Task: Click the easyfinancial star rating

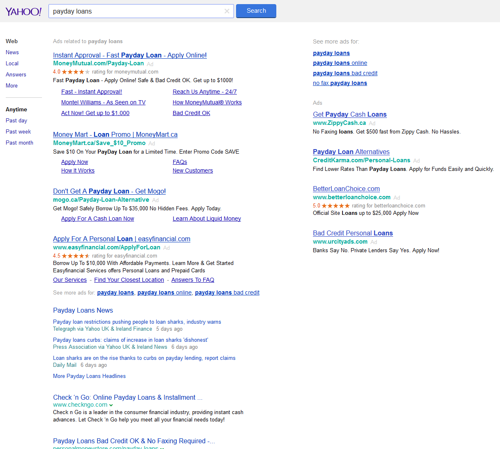Action: 76,256
